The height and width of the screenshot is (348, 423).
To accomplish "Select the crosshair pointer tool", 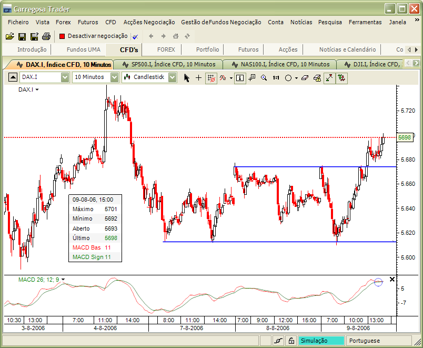I will pos(197,77).
